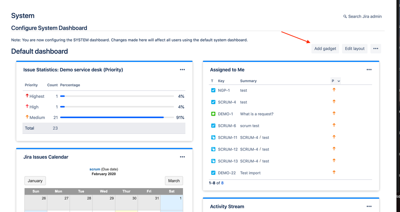Click the T column header
The height and width of the screenshot is (212, 400).
212,81
